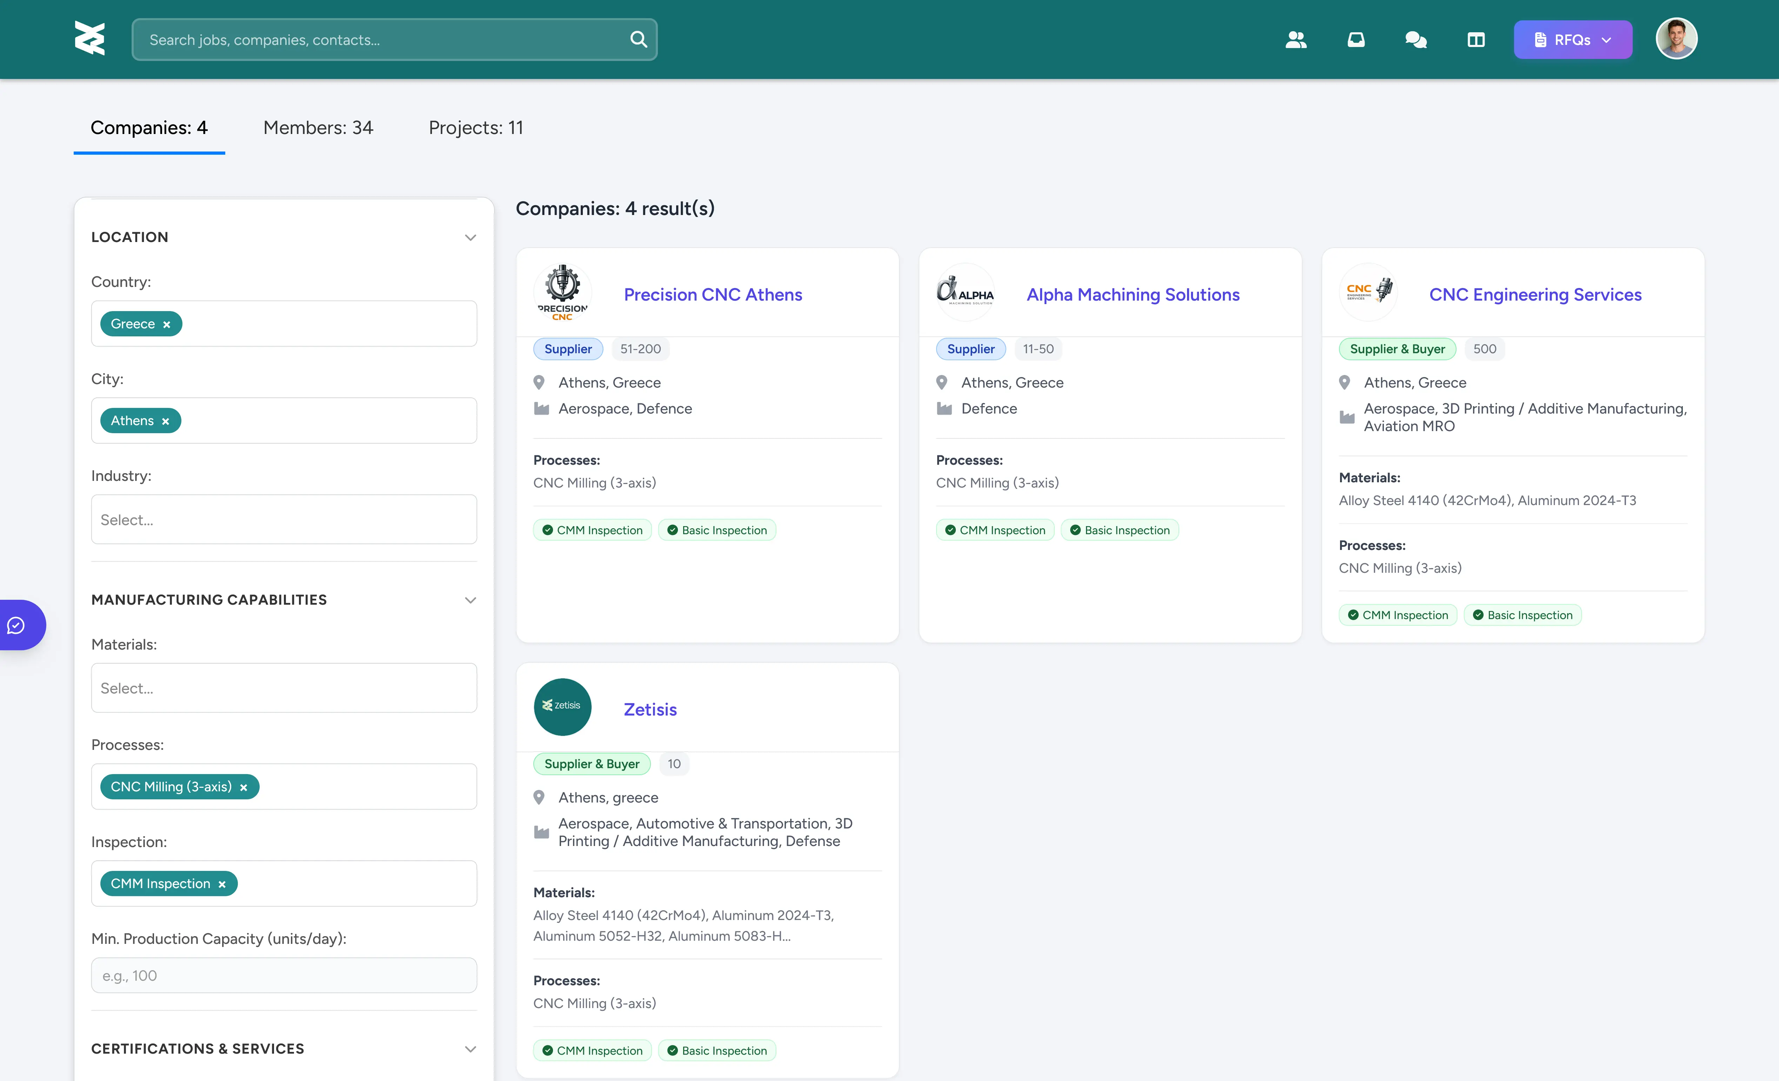This screenshot has height=1081, width=1779.
Task: Switch to the Members: 34 tab
Action: pos(318,128)
